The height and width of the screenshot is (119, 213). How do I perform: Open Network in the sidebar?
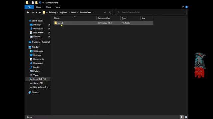coord(36,92)
